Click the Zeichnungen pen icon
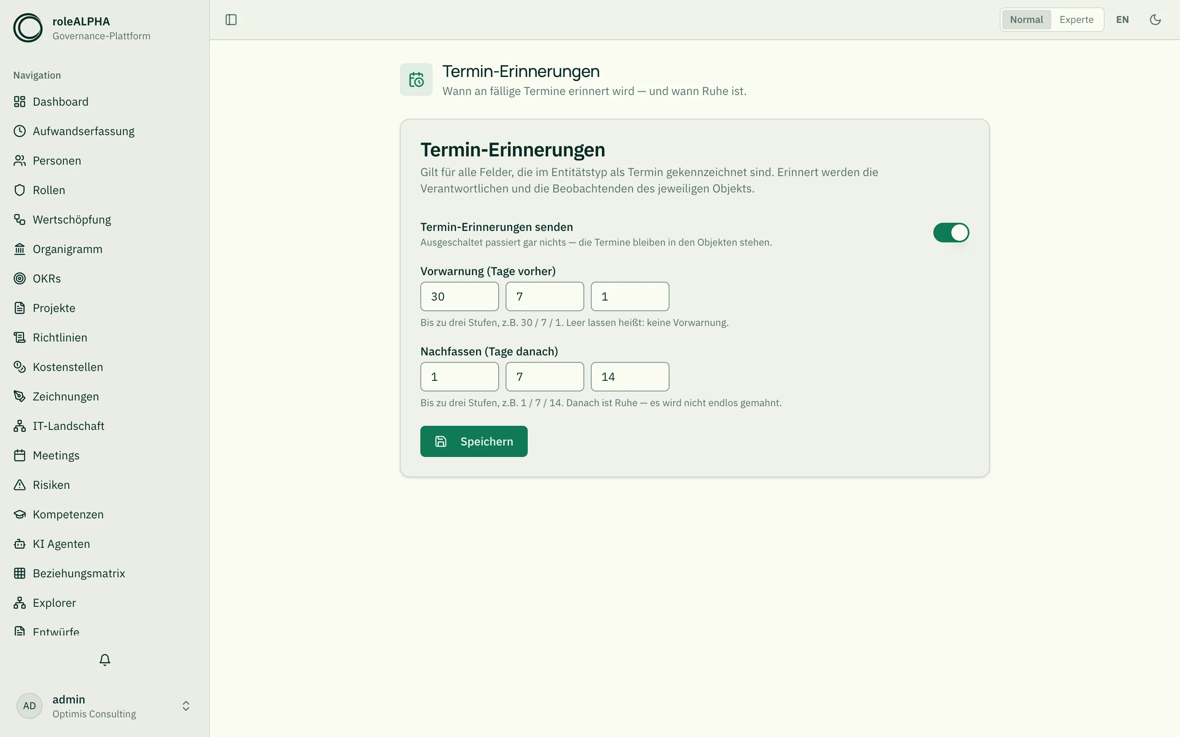 point(20,396)
